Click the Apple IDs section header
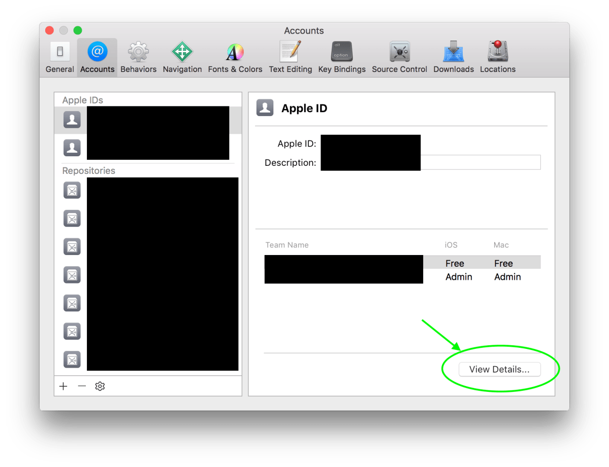609x467 pixels. [82, 100]
